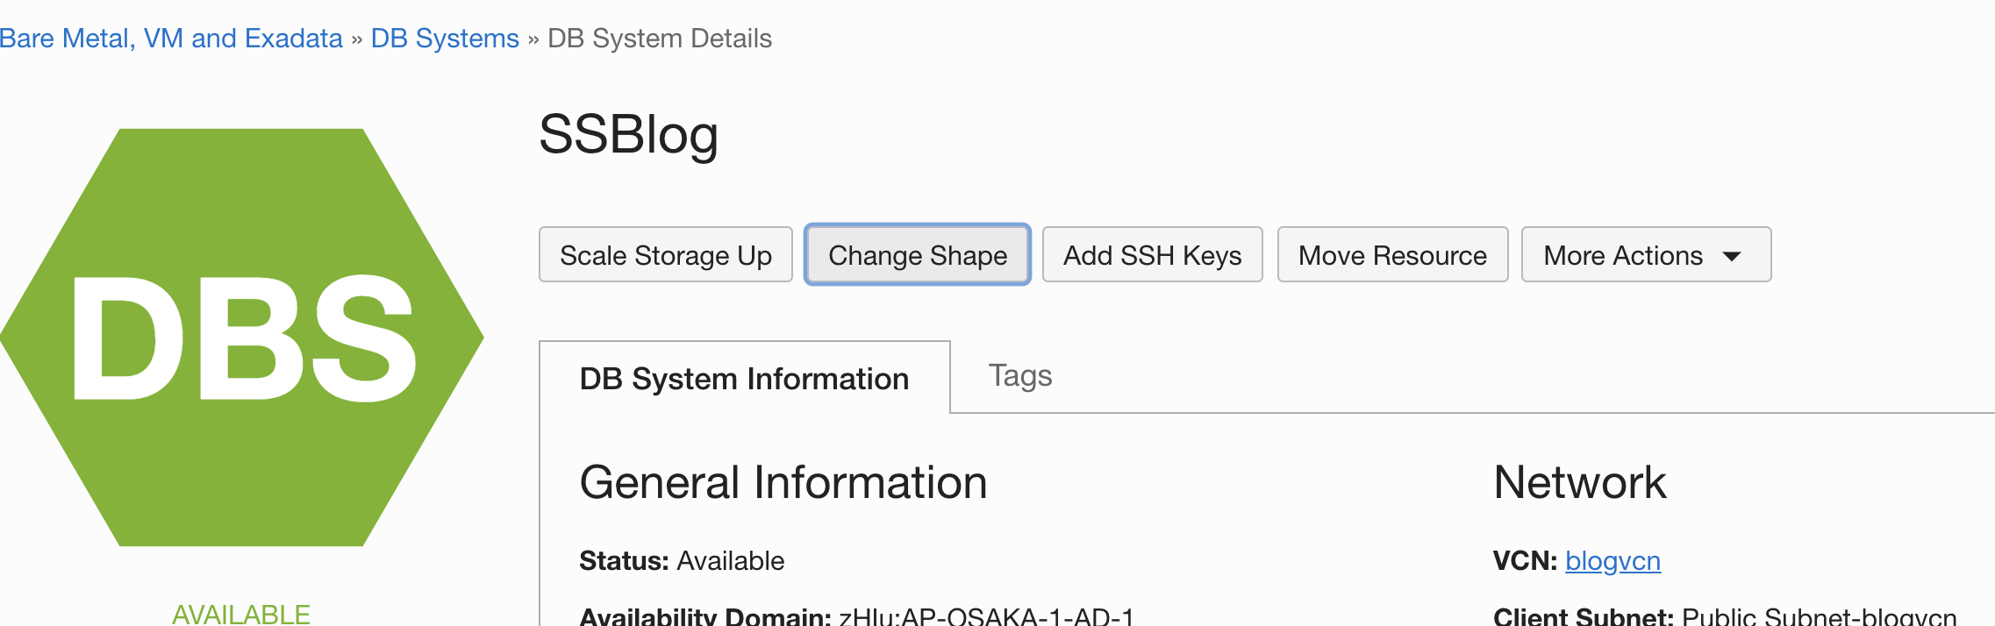Click the Move Resource button
Image resolution: width=1995 pixels, height=626 pixels.
(1392, 255)
